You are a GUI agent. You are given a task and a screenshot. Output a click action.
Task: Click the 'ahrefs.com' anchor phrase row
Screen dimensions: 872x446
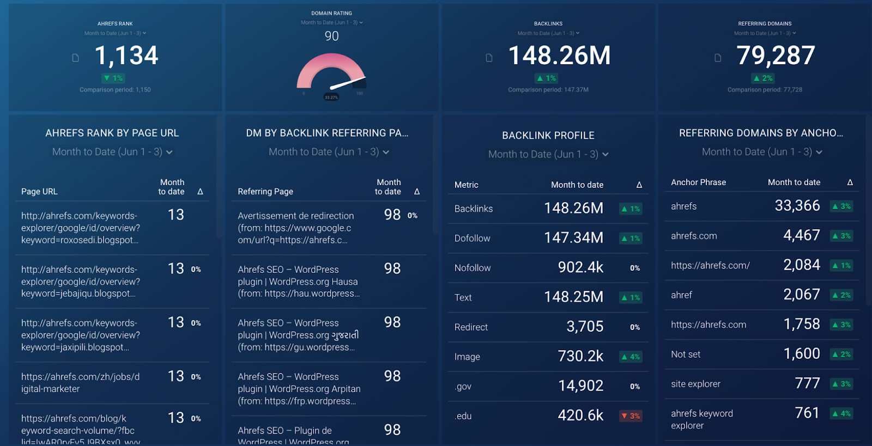coord(762,236)
